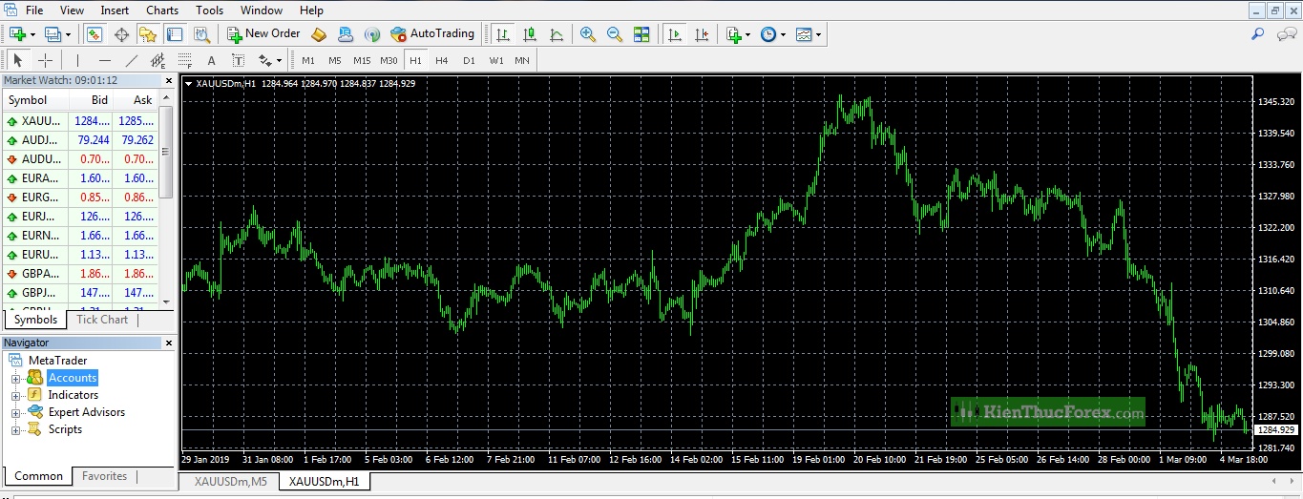
Task: Select the GBPA row in Market Watch
Action: point(80,274)
